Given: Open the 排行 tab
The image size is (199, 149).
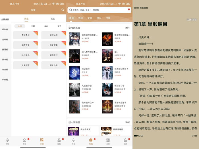Looking at the screenshot, I should [x=99, y=18].
